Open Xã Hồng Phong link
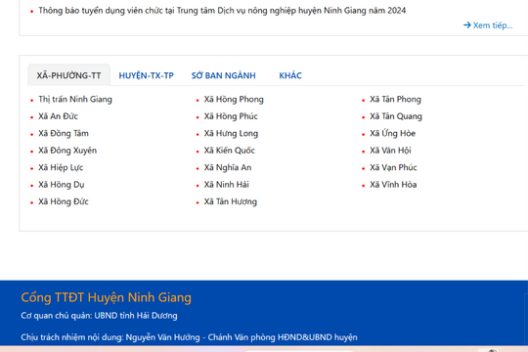The image size is (528, 352). click(234, 100)
